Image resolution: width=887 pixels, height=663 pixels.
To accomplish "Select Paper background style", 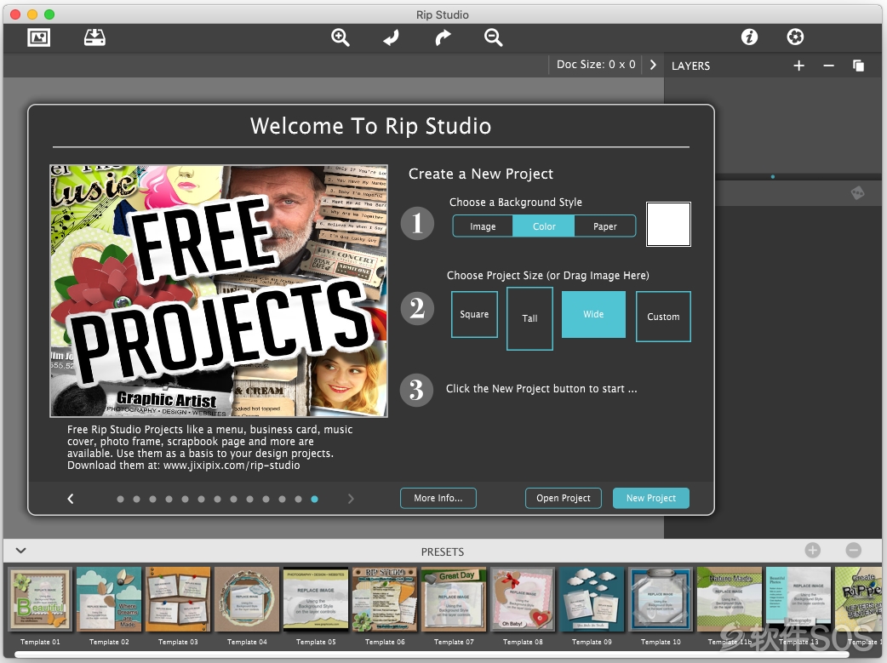I will (x=604, y=226).
